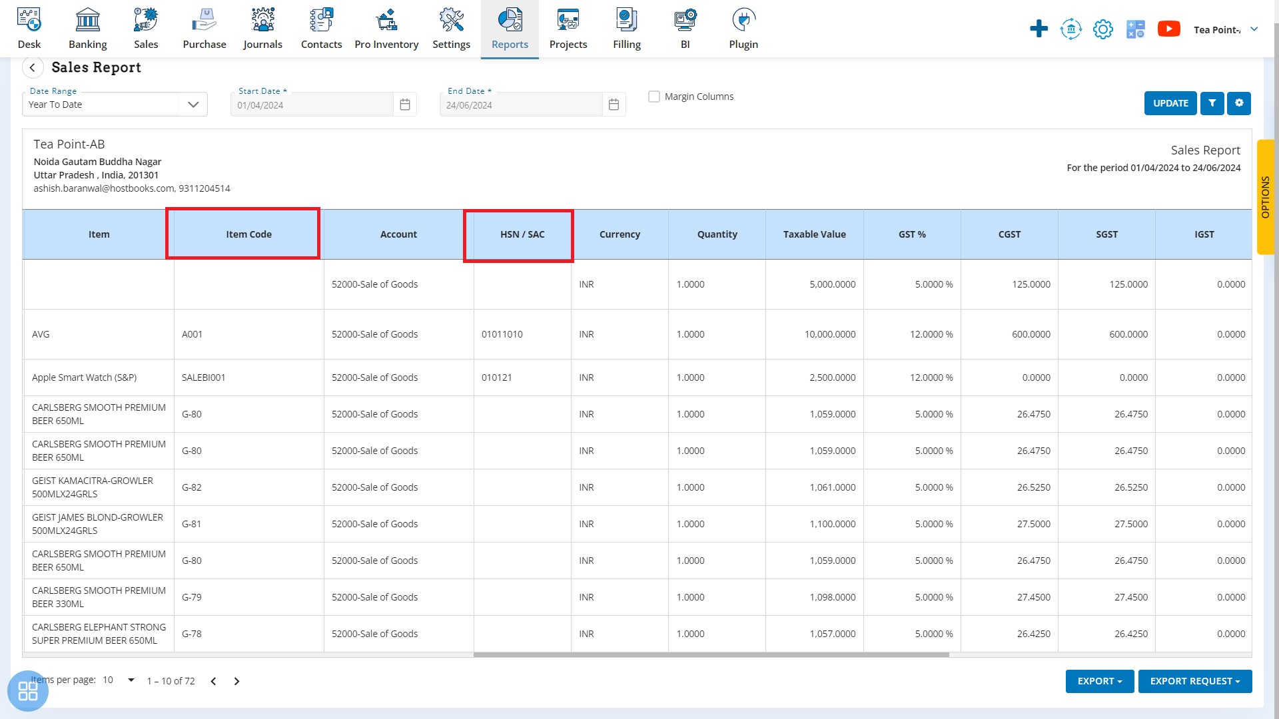Sort by the Item Code column header
1279x719 pixels.
tap(248, 234)
